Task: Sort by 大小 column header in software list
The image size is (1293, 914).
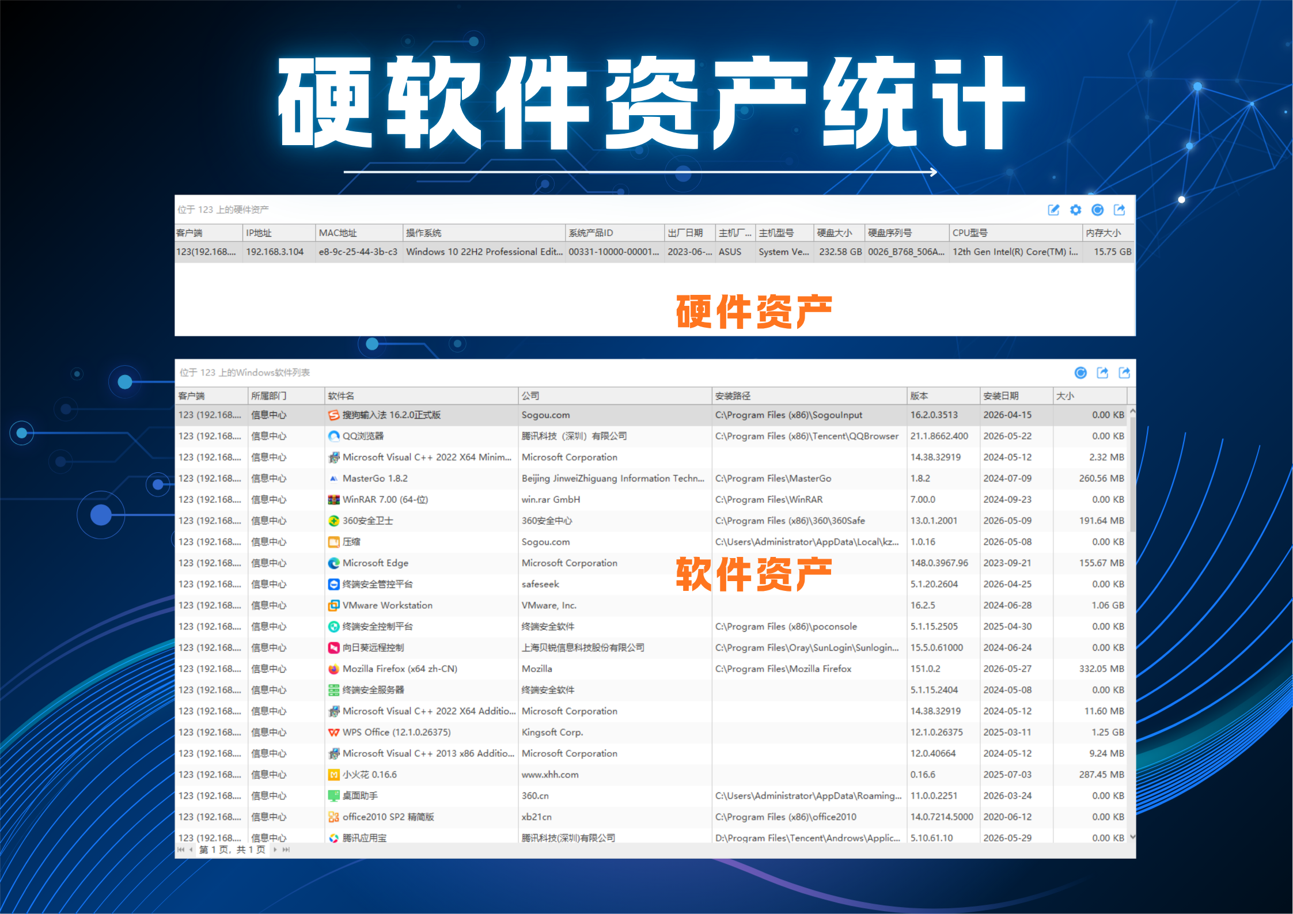Action: coord(1090,396)
